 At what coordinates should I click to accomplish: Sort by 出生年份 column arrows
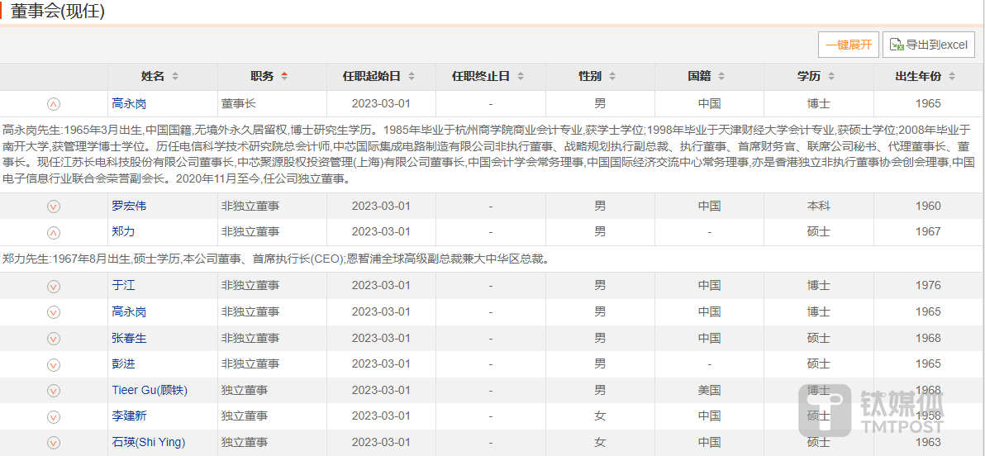pos(952,77)
